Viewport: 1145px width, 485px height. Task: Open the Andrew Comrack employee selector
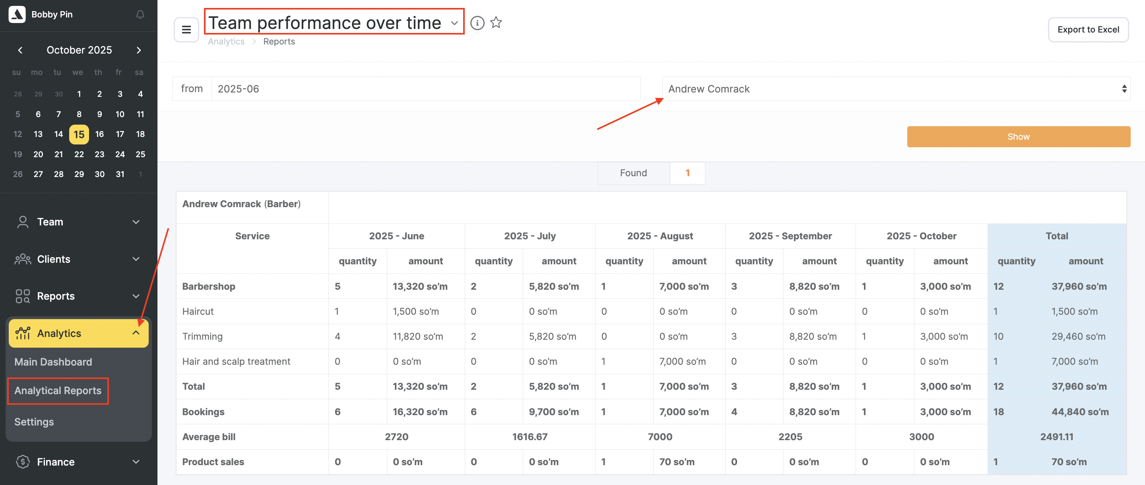point(896,89)
